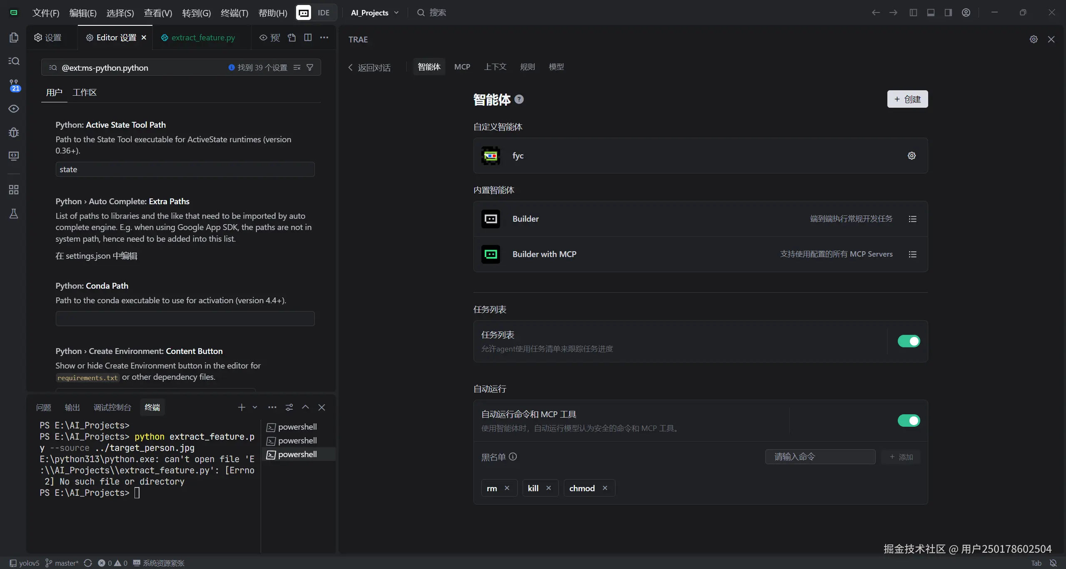Viewport: 1066px width, 569px height.
Task: Toggle the 任务列表 task list switch
Action: coord(909,341)
